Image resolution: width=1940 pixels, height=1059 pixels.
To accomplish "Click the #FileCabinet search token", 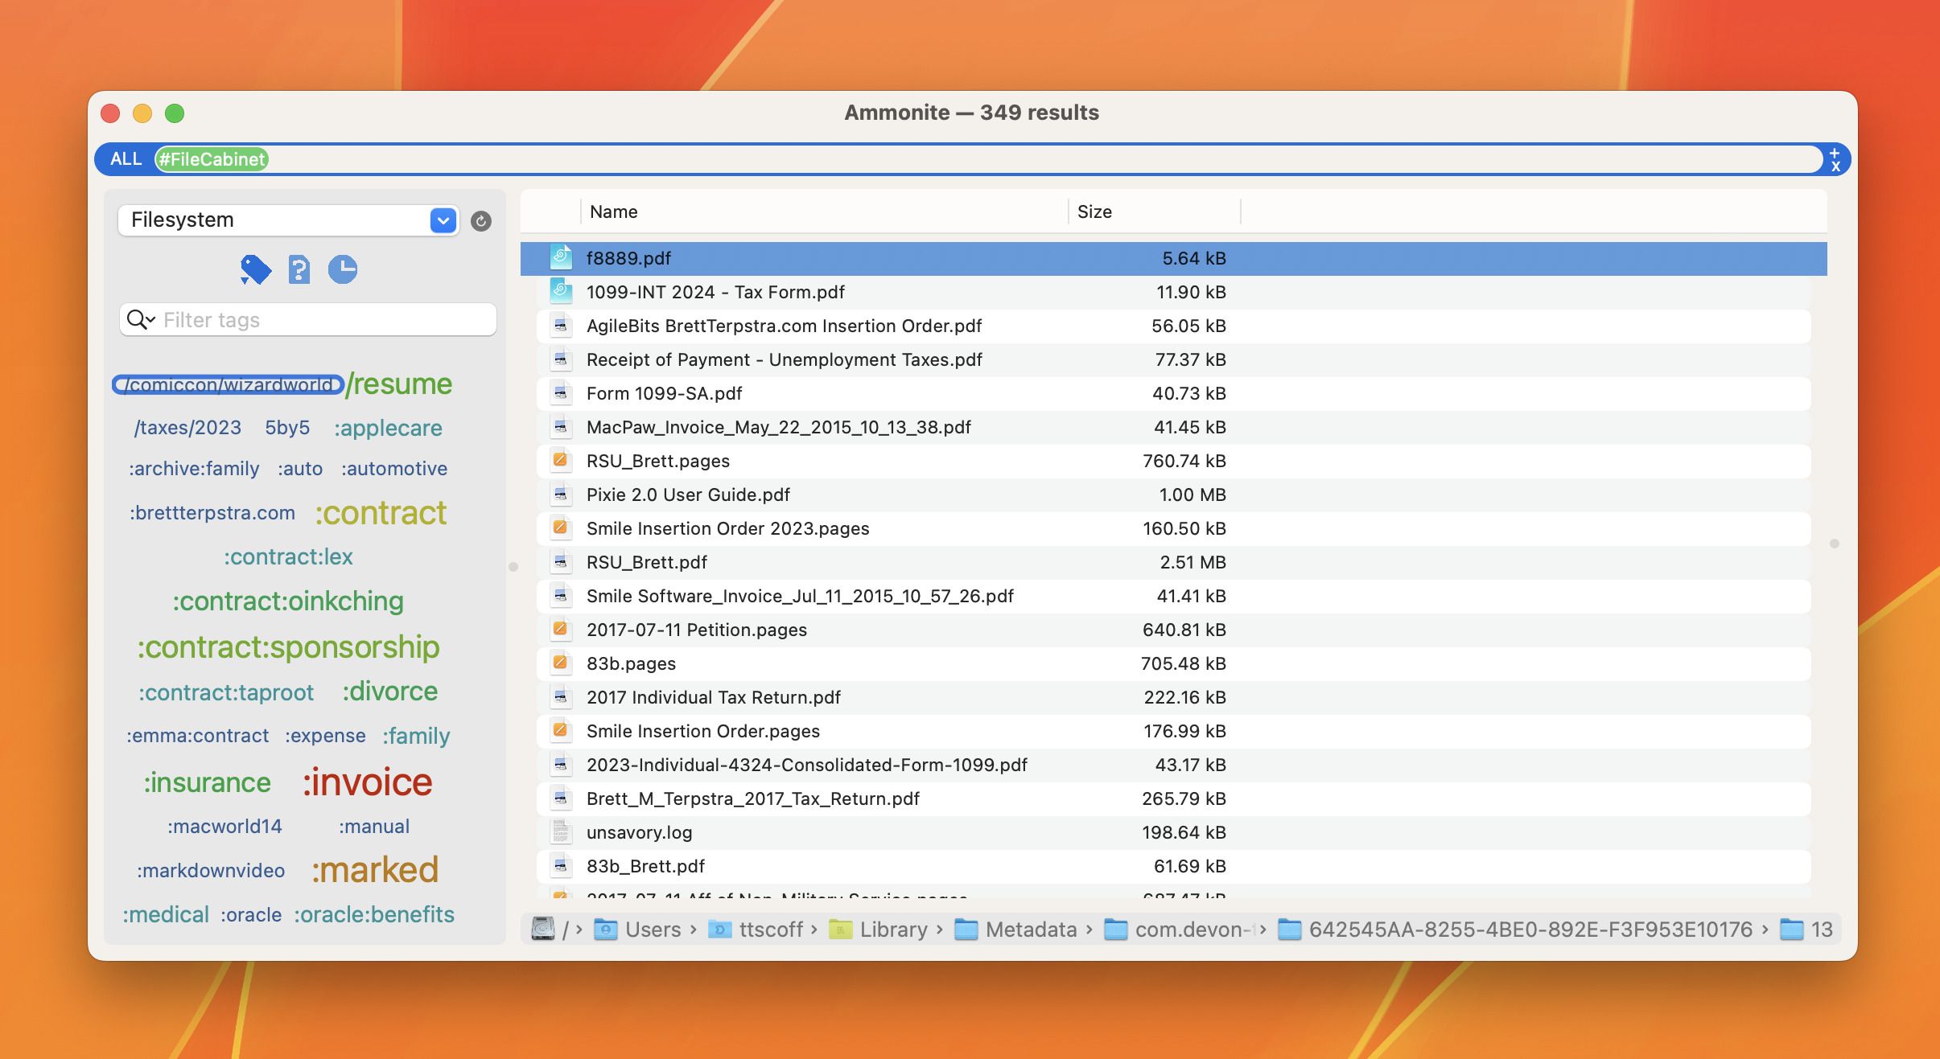I will pos(212,159).
